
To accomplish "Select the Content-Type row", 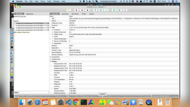I will [114, 50].
